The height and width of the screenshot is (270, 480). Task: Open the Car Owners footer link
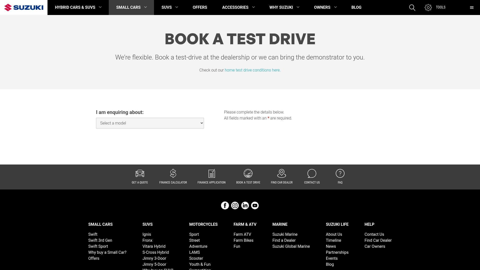click(x=375, y=246)
